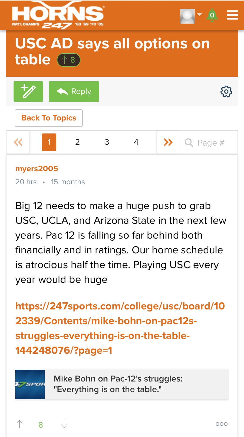Open the notifications bell
The height and width of the screenshot is (437, 244).
(x=212, y=15)
